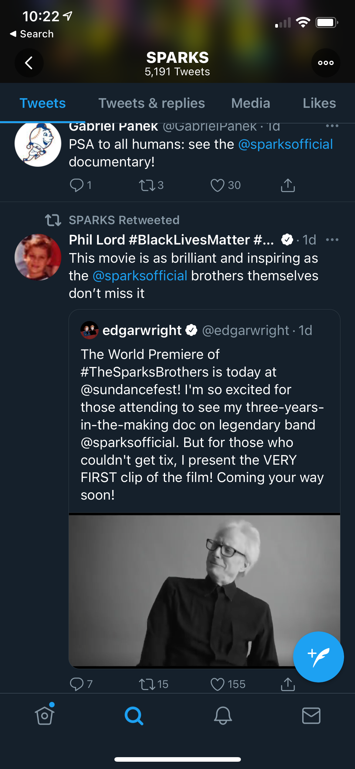Open the Notifications bell icon

(x=223, y=716)
